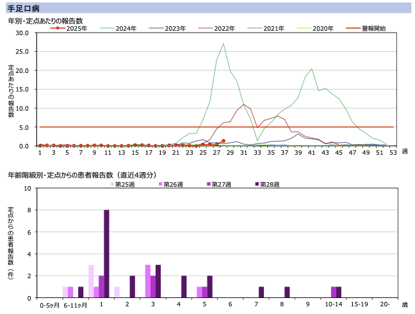Click the tallest 第28週 bar for age 1
Image resolution: width=415 pixels, height=314 pixels.
point(106,254)
